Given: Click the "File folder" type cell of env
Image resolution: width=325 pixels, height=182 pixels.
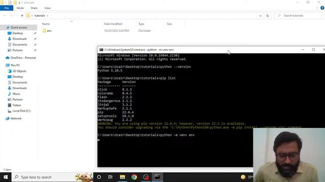Looking at the screenshot, I should [x=145, y=31].
